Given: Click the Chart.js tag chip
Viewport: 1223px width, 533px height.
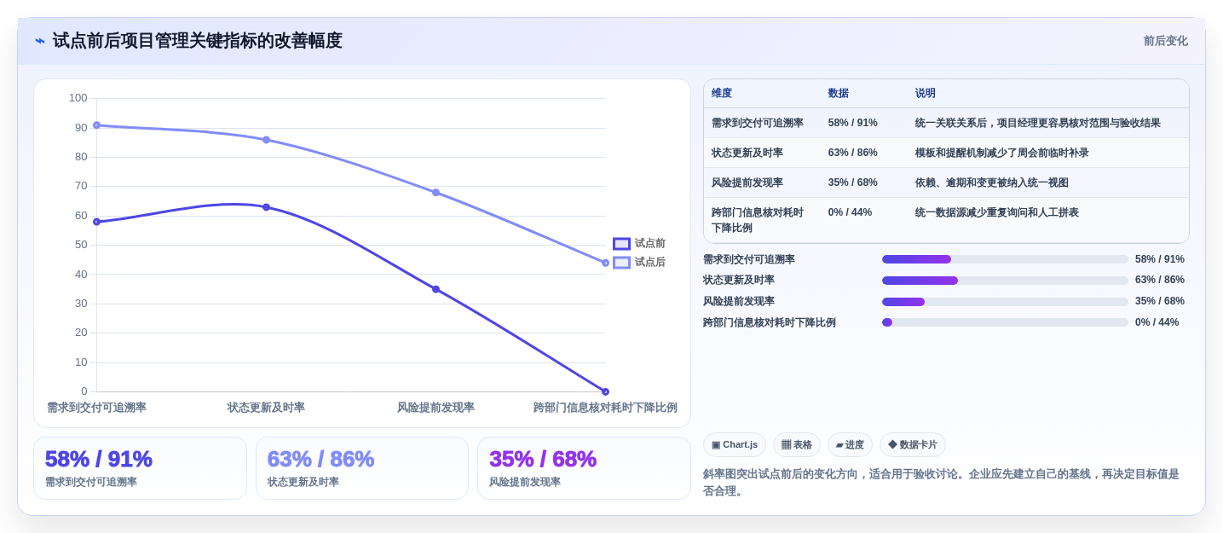Looking at the screenshot, I should point(735,444).
